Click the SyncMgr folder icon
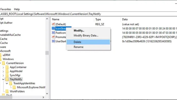 pyautogui.click(x=7, y=75)
